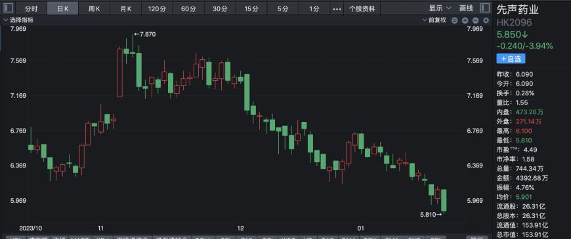Click the stock name 先声药业

tap(518, 9)
